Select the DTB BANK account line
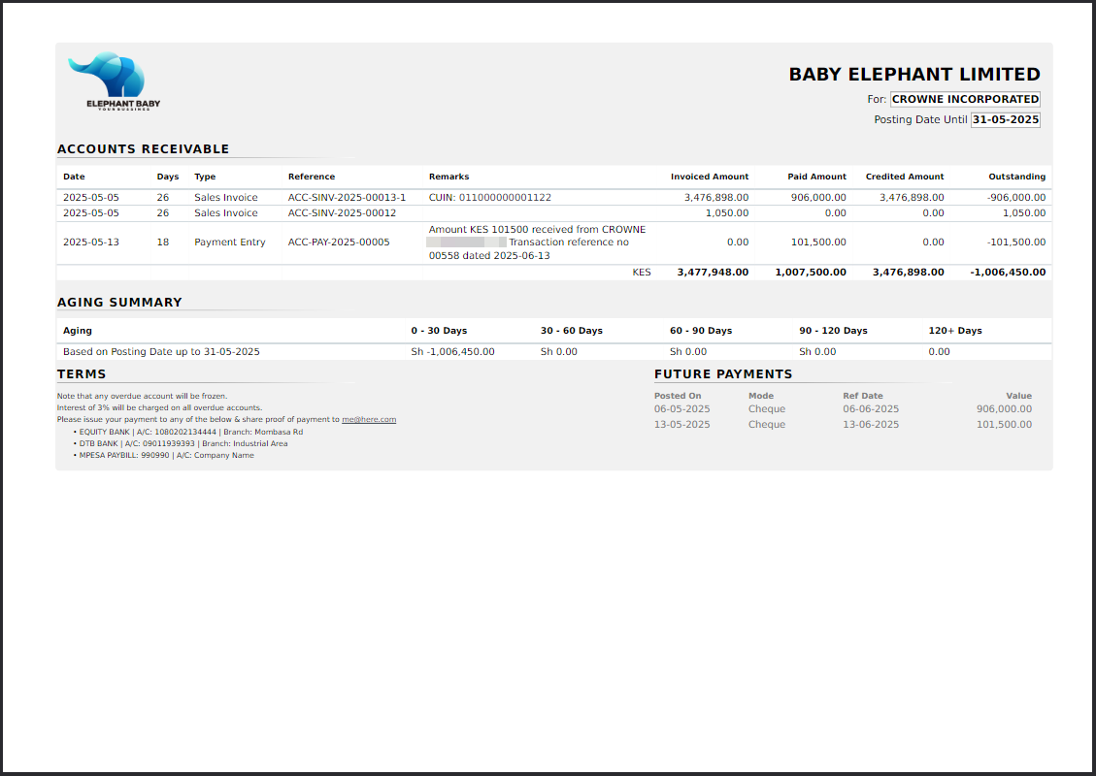Screen dimensions: 1096x776 point(183,443)
